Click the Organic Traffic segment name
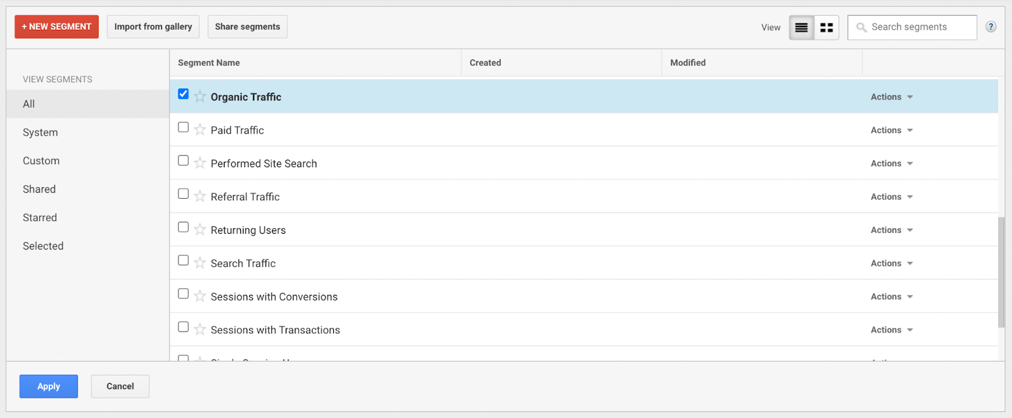Screen dimensions: 1012x418 point(246,97)
